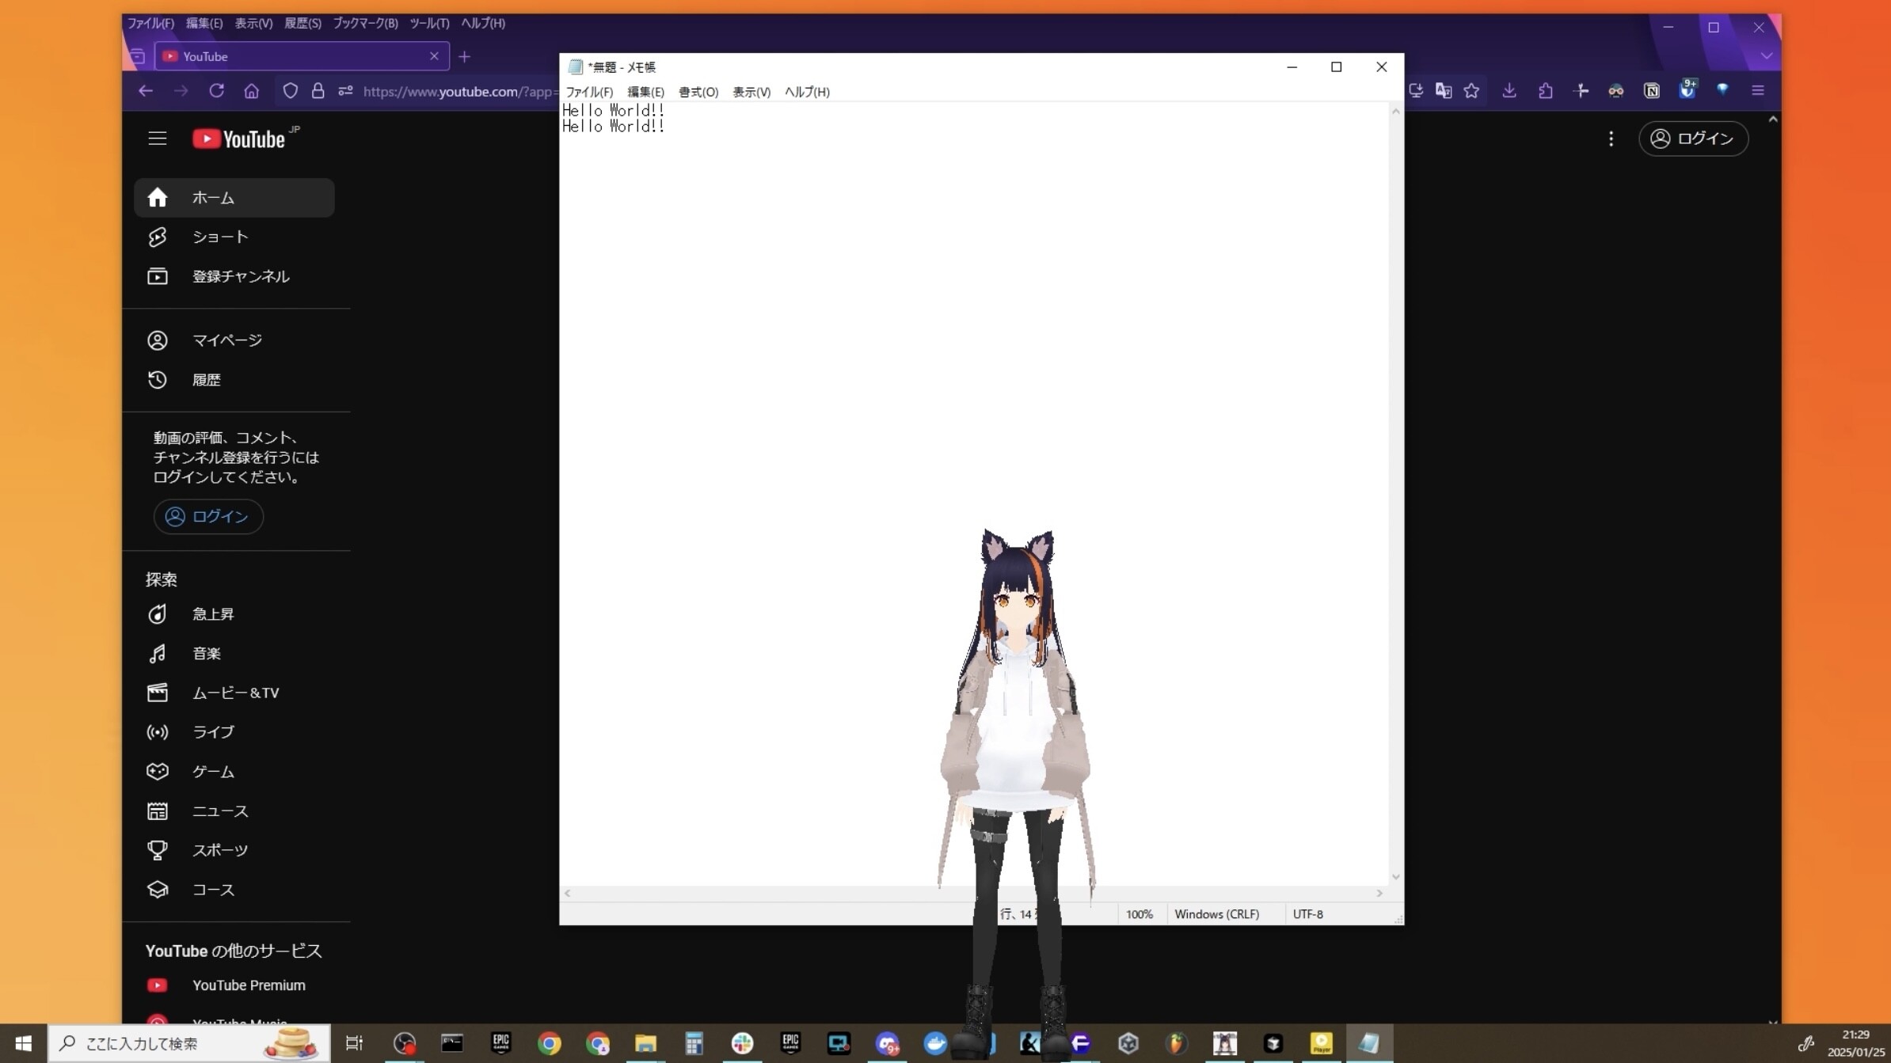
Task: Open Firefox downloads panel
Action: point(1509,91)
